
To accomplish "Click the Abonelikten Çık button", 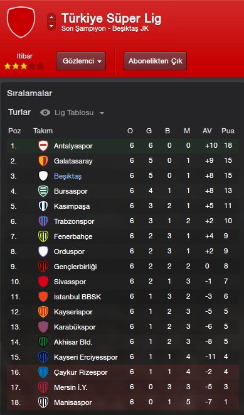I will click(x=156, y=61).
